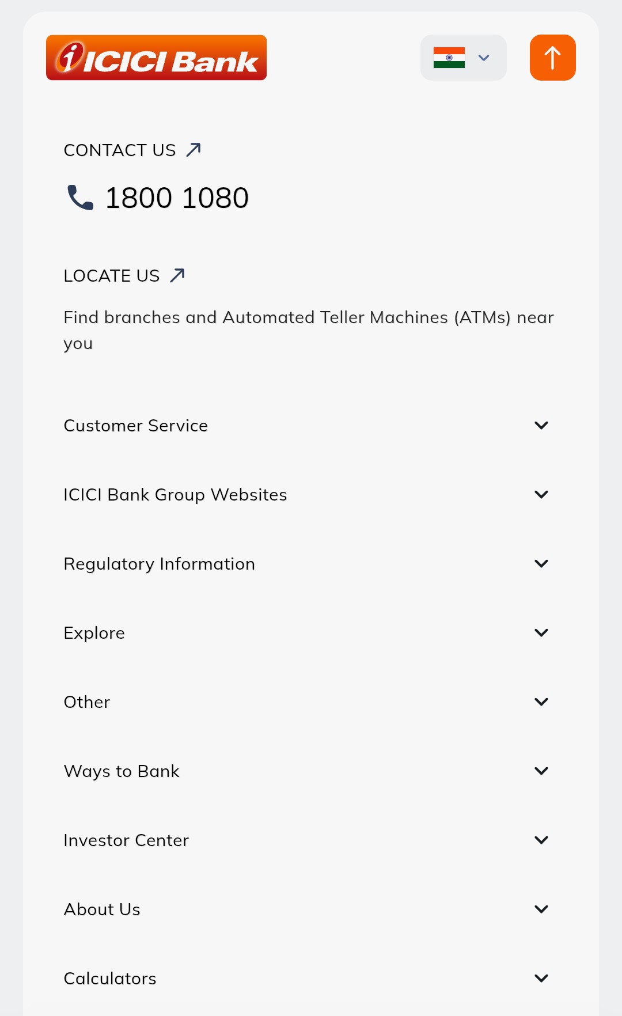Screen dimensions: 622x1016
Task: Tap the phone handset icon
Action: [x=80, y=198]
